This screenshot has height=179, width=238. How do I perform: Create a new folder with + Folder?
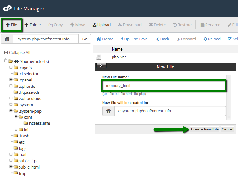(x=33, y=25)
